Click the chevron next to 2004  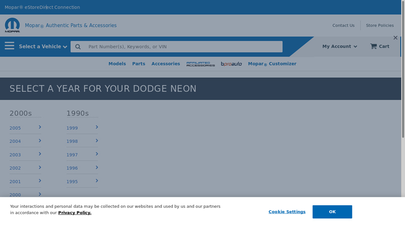click(x=40, y=141)
